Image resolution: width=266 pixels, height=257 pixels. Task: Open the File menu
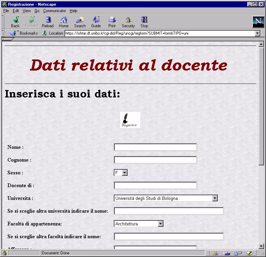click(6, 11)
